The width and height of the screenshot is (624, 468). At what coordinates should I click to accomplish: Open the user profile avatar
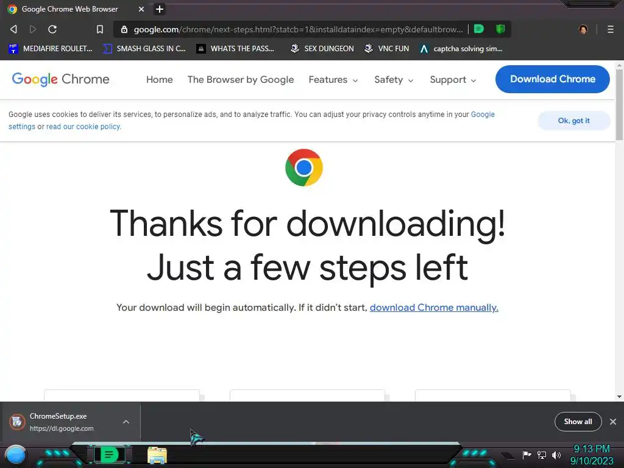pos(583,29)
